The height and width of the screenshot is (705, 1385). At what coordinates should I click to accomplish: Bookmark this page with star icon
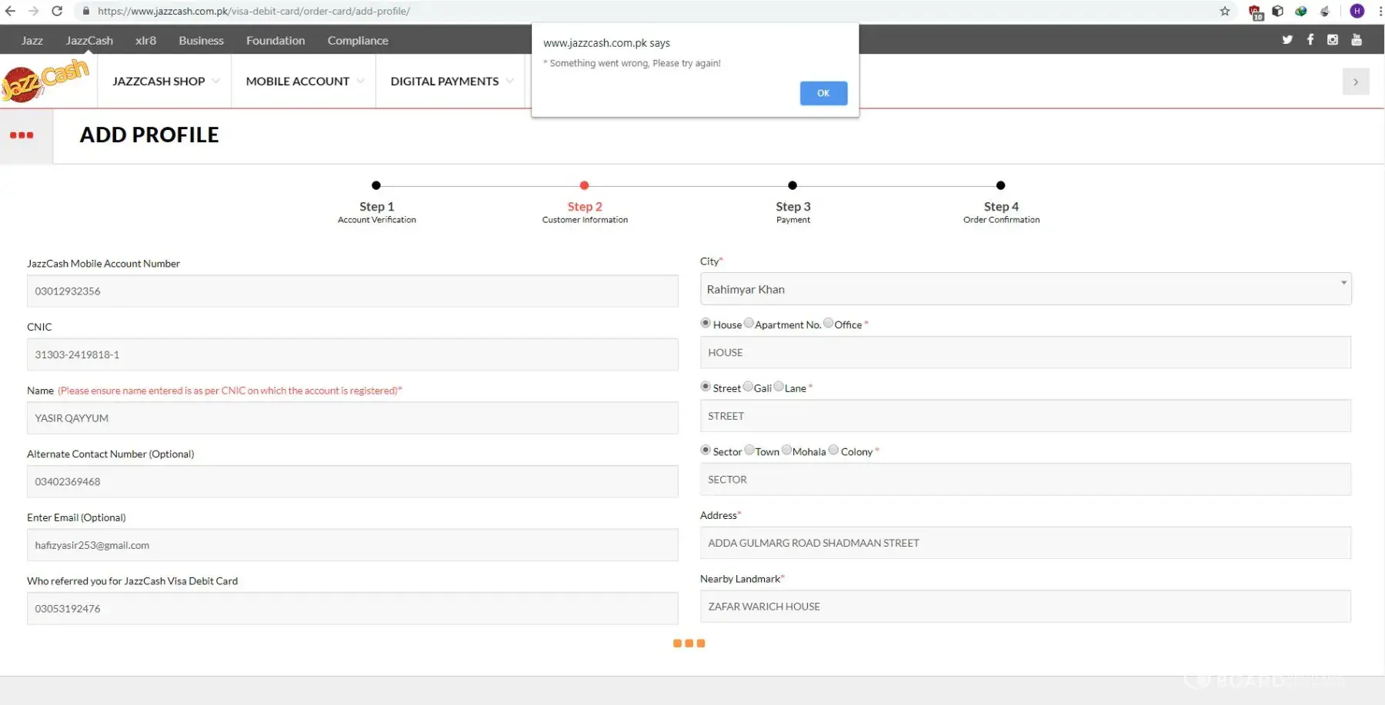[1225, 11]
